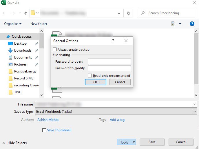Collapse with Hide Folders
Screen dimensions: 199x149
[14, 143]
